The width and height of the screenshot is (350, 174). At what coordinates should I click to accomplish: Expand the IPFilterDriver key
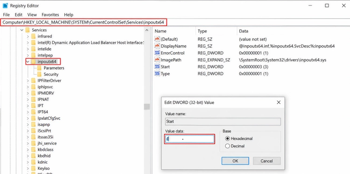pos(28,80)
